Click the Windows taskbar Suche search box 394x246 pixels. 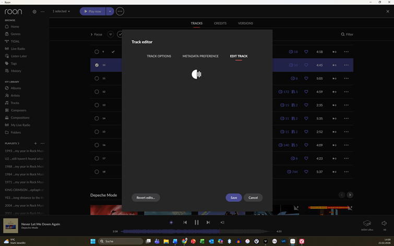pos(121,241)
